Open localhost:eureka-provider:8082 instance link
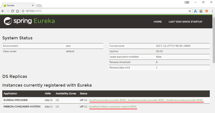The height and width of the screenshot is (113, 215). (108, 100)
